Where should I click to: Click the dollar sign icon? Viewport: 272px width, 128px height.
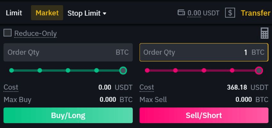[230, 13]
